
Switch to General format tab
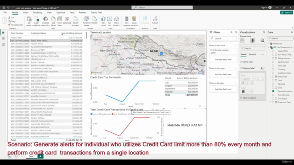tap(252, 54)
